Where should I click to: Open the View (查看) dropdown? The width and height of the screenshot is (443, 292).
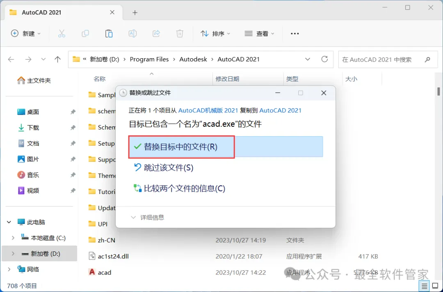(259, 34)
